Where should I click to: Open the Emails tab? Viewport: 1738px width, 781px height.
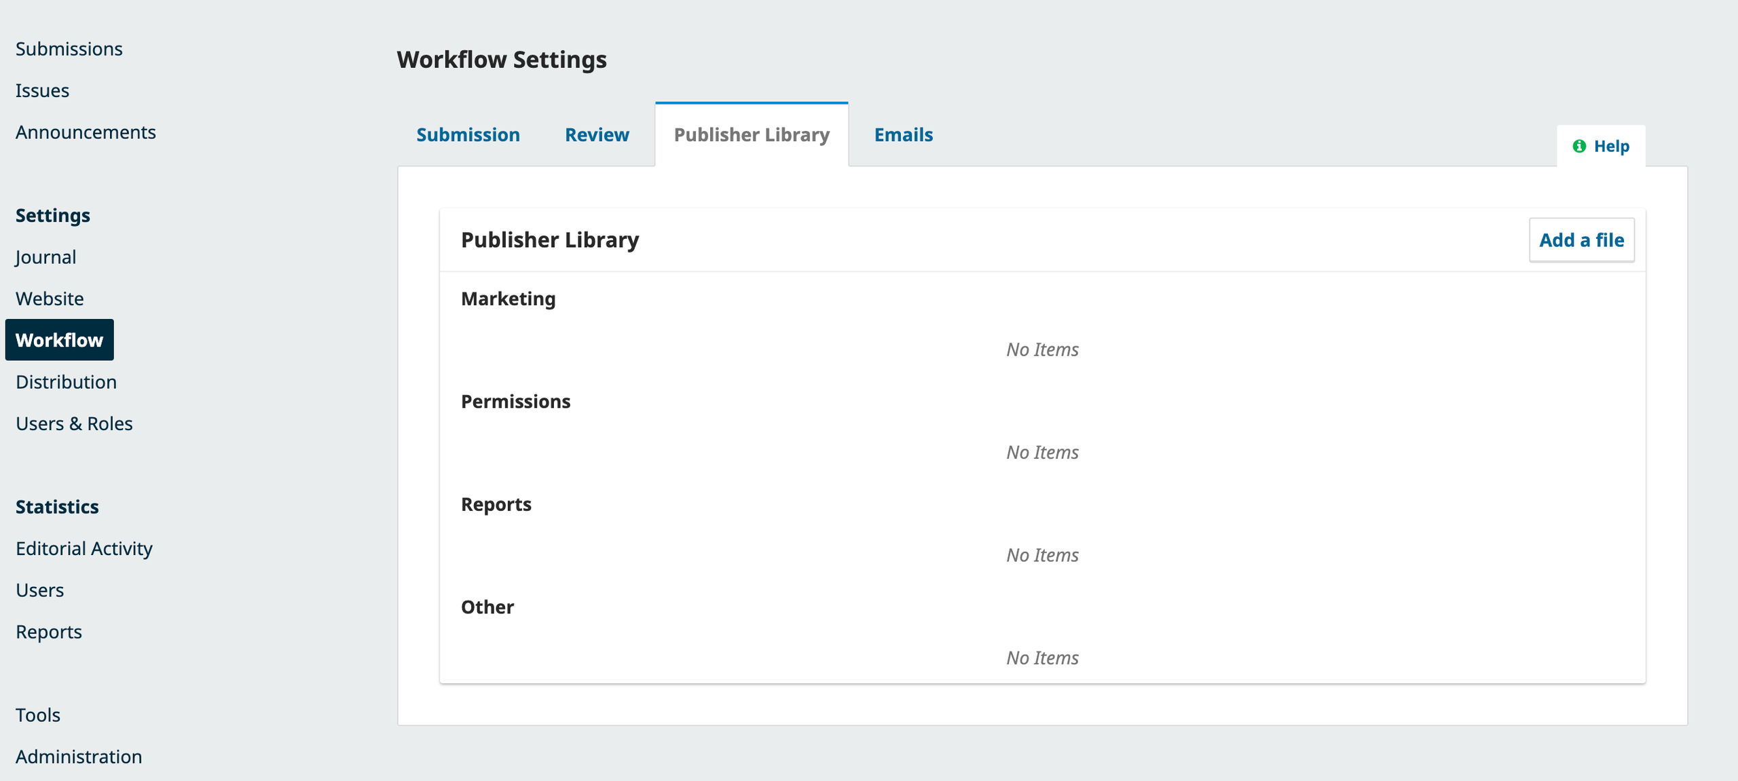tap(903, 134)
